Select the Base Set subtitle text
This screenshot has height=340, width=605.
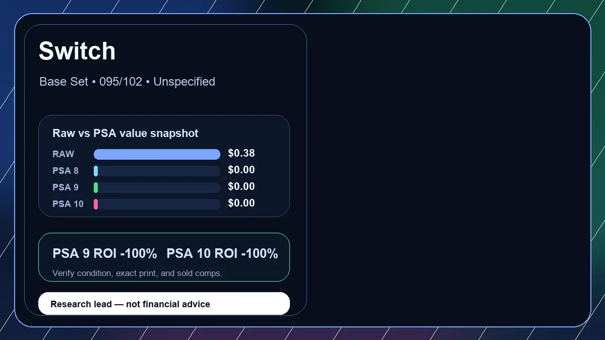click(x=127, y=82)
